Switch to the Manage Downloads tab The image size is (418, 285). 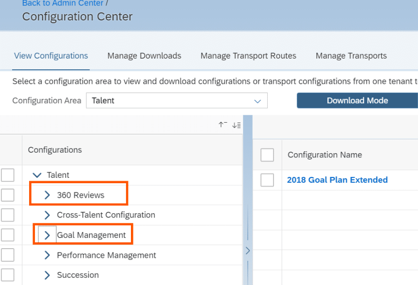(x=144, y=56)
